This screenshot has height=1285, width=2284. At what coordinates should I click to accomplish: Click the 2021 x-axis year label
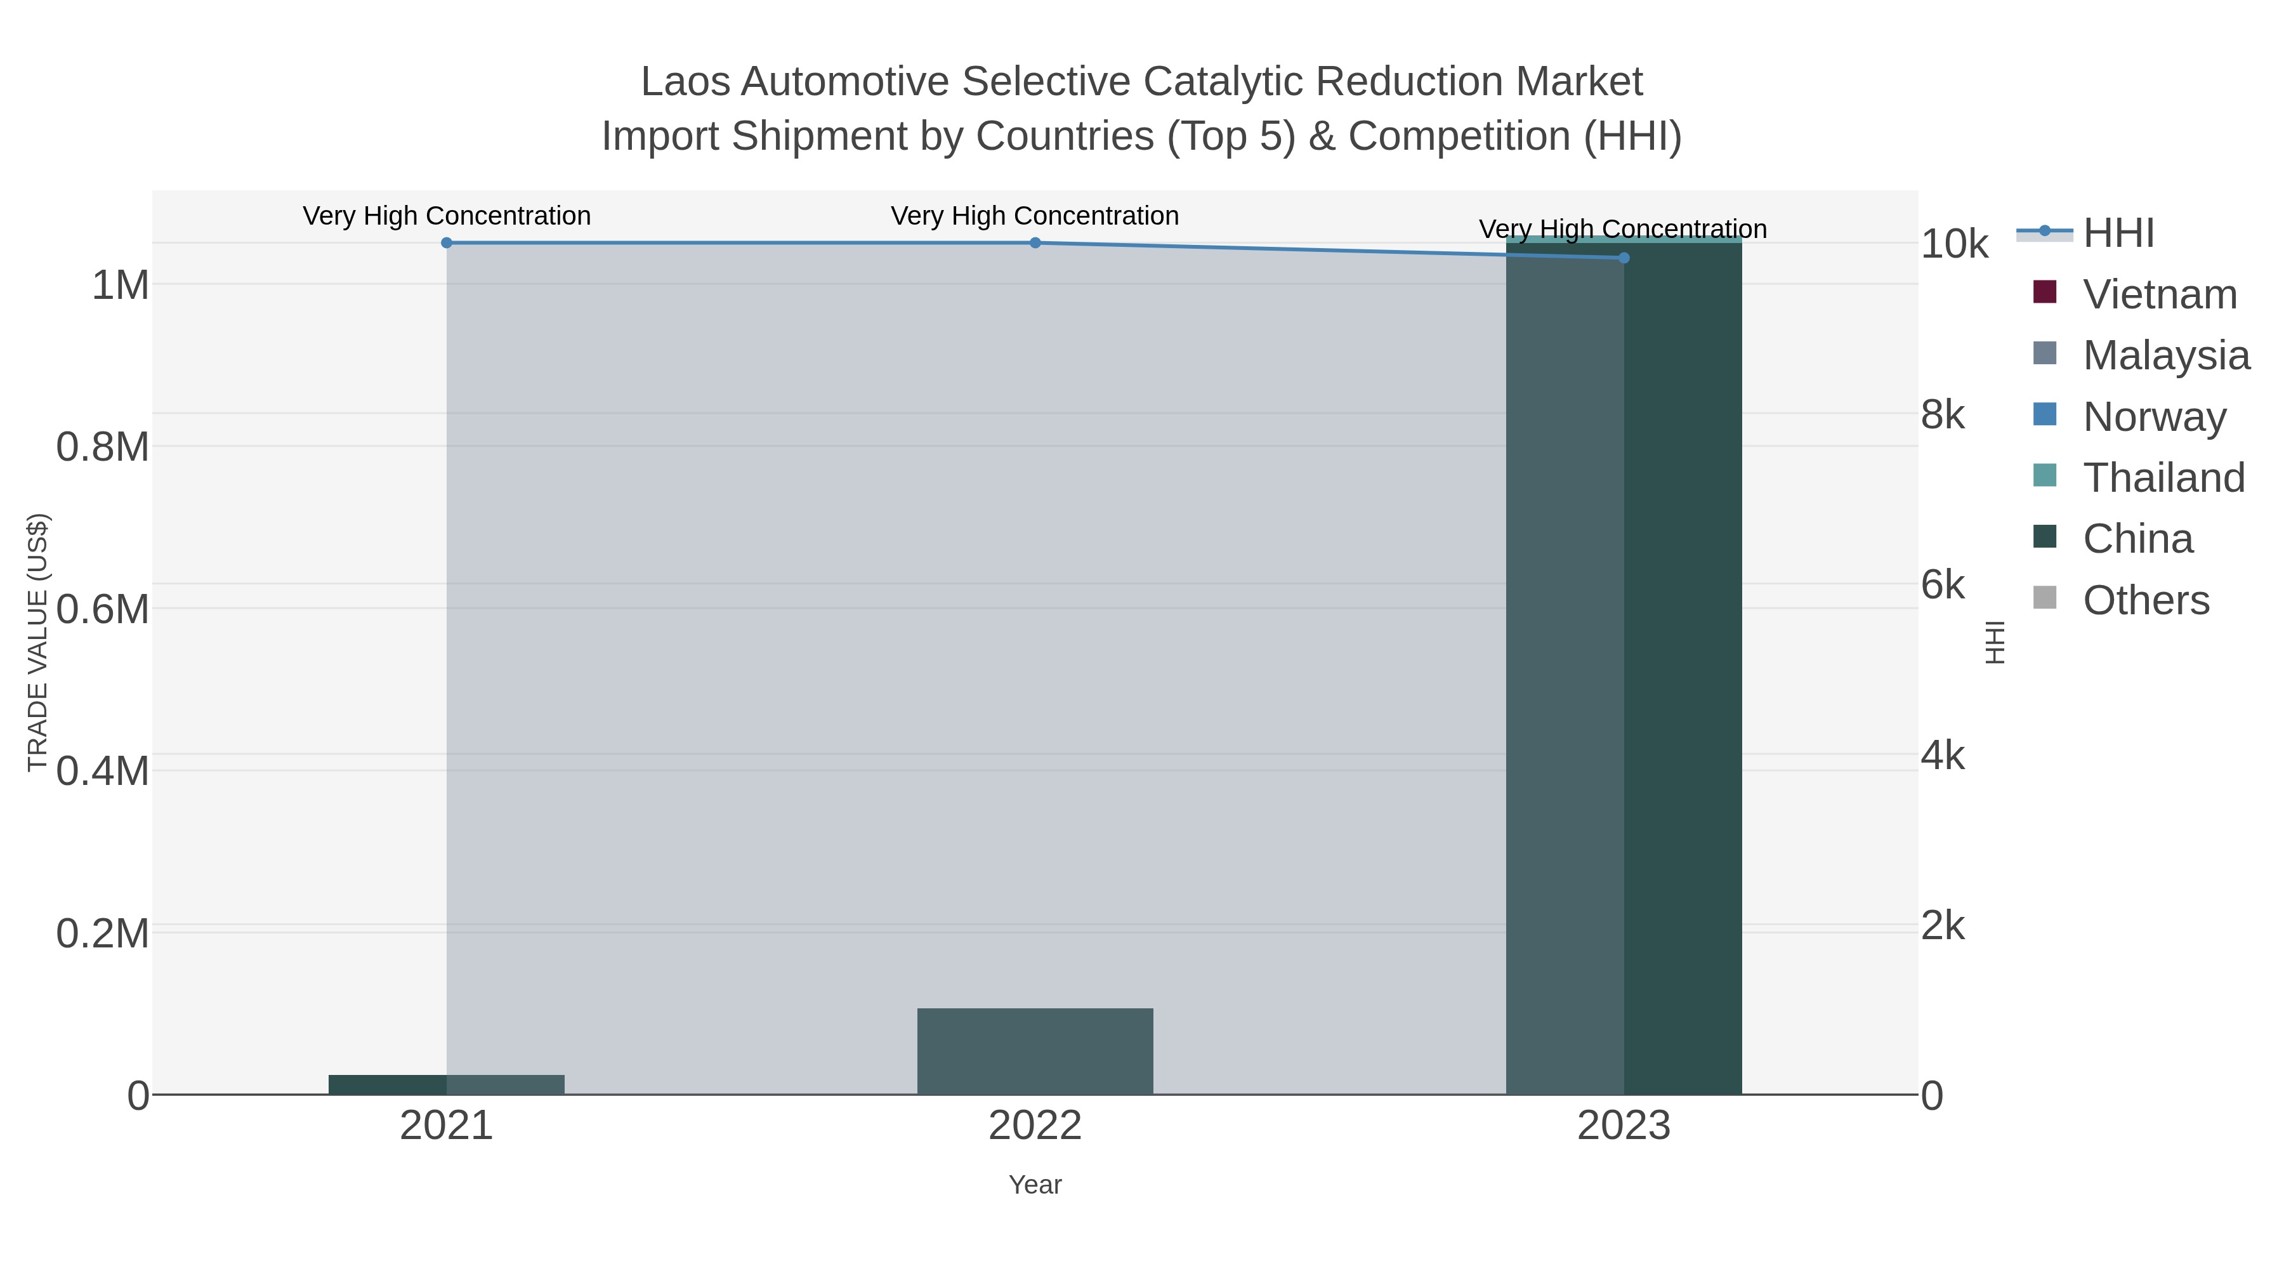tap(446, 1126)
